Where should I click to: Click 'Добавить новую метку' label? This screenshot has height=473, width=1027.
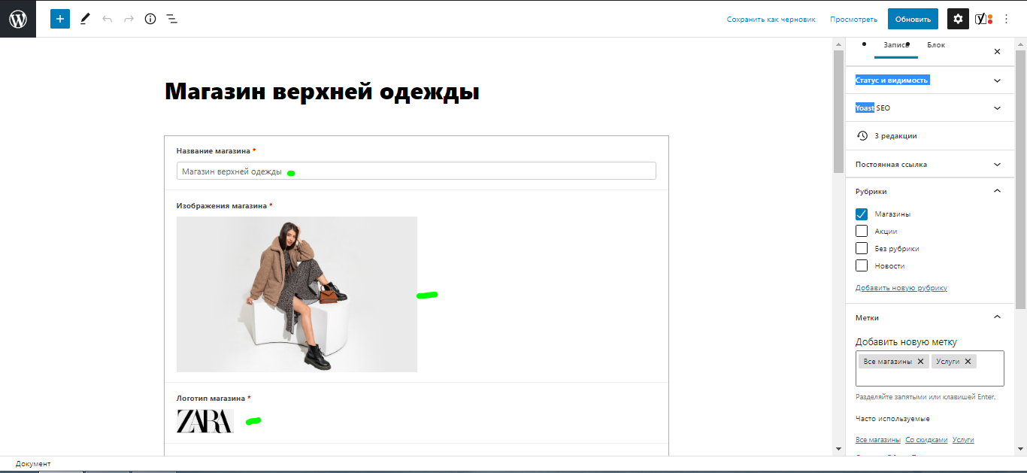906,341
